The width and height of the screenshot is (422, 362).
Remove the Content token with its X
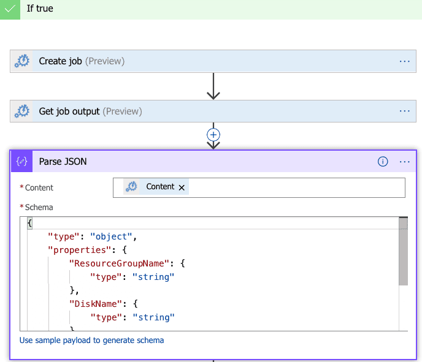pyautogui.click(x=182, y=187)
